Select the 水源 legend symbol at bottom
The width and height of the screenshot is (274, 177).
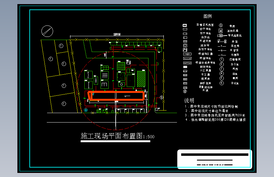(185, 91)
